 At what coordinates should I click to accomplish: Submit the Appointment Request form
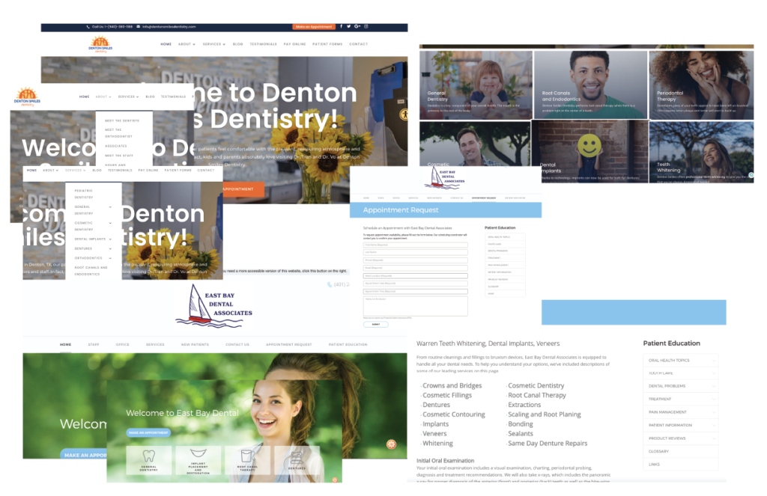coord(376,324)
